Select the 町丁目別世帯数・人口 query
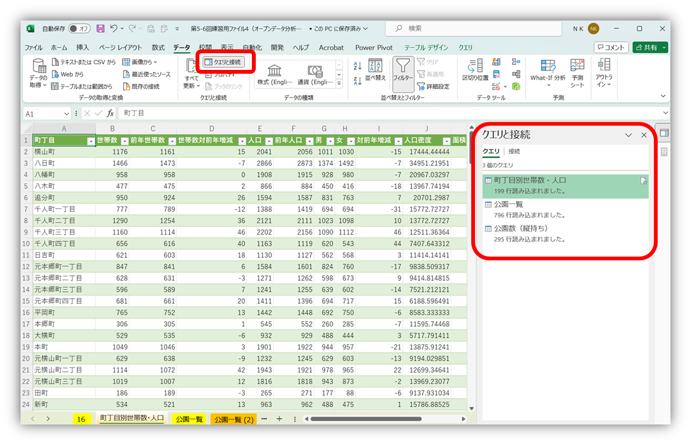Viewport: 691px width, 445px height. click(x=565, y=186)
